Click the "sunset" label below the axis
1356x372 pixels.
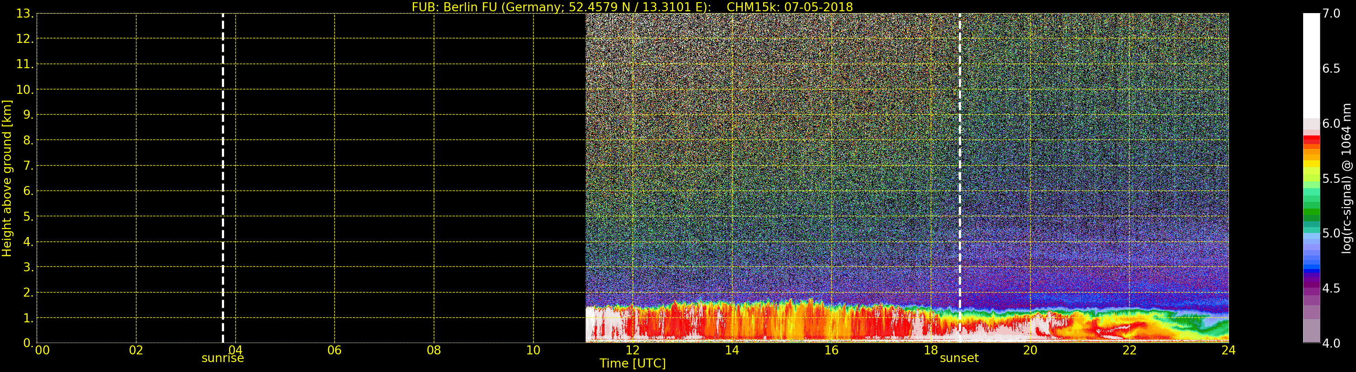[959, 358]
